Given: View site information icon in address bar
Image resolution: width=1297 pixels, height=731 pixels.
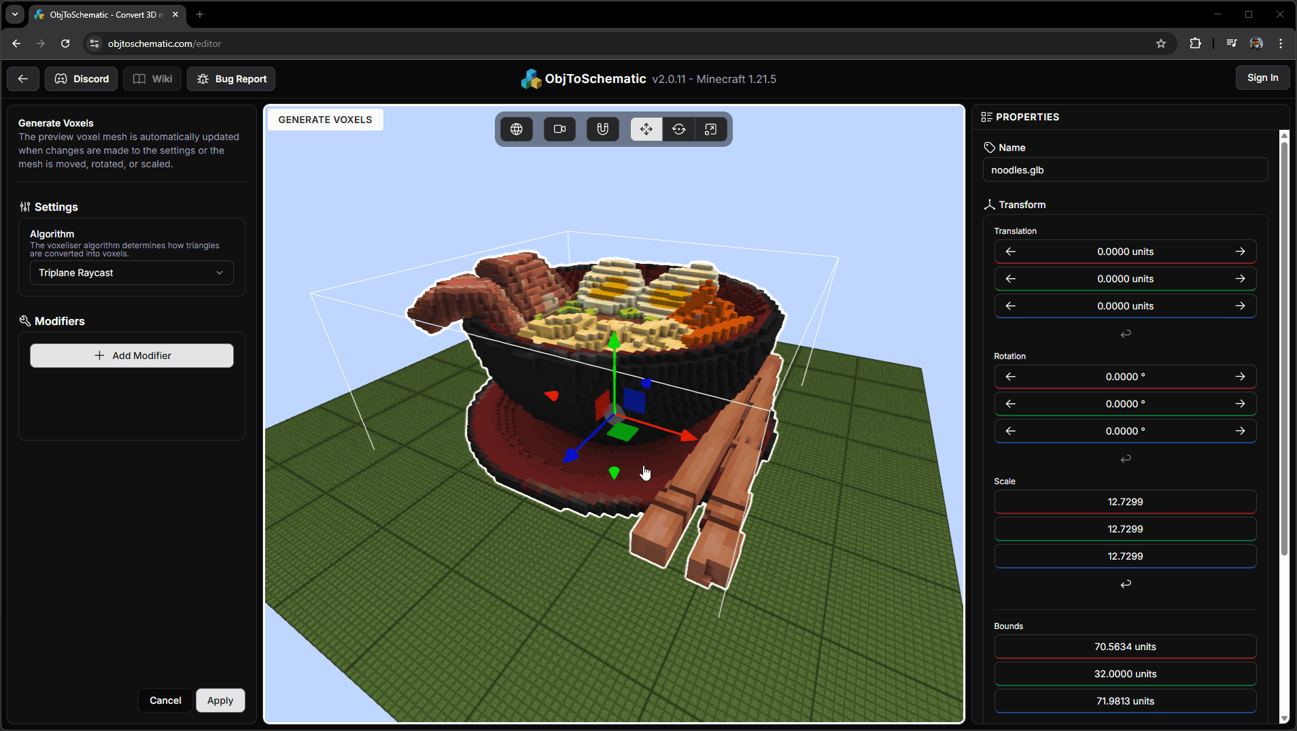Looking at the screenshot, I should (x=94, y=44).
